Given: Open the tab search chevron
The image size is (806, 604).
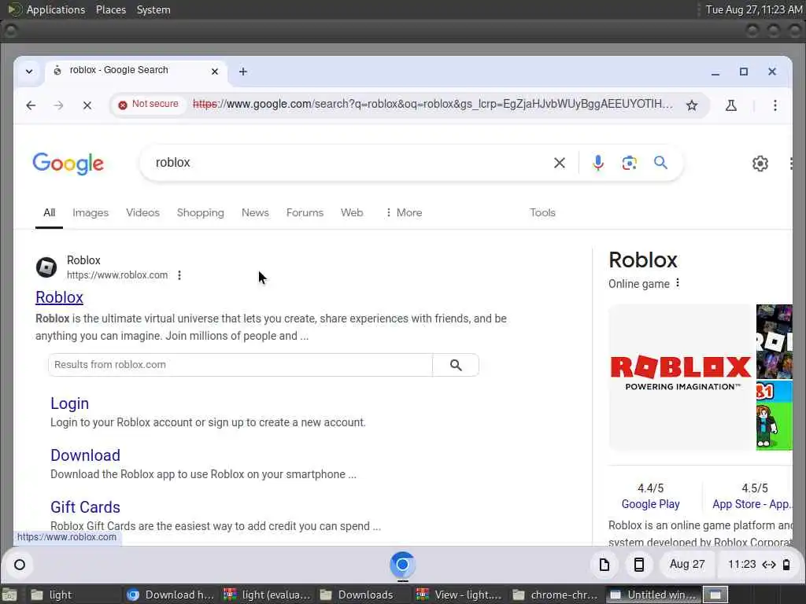Looking at the screenshot, I should (29, 72).
